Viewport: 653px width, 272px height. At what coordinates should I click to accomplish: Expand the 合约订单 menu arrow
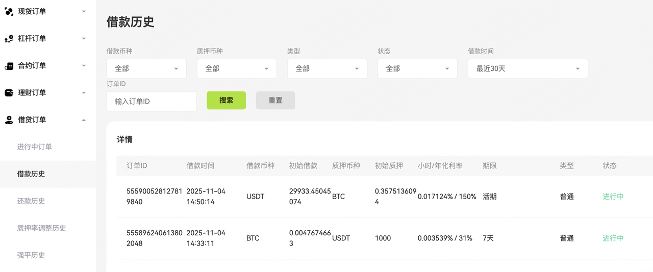pyautogui.click(x=84, y=65)
